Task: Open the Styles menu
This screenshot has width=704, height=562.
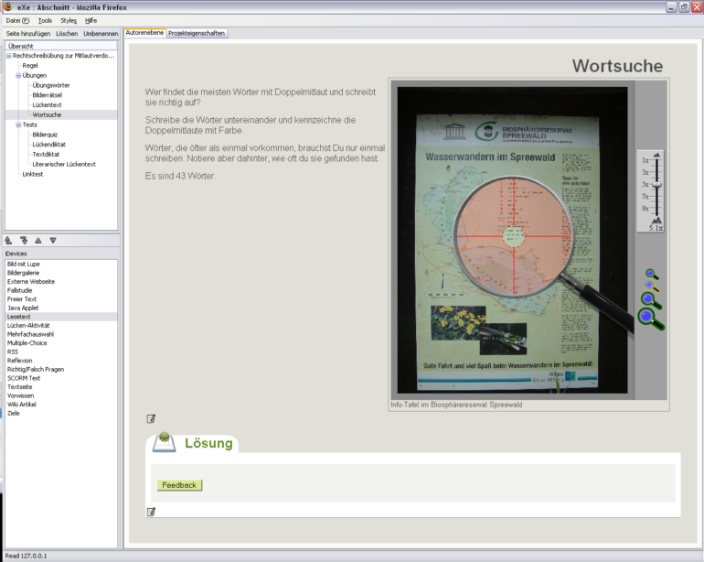Action: [x=69, y=21]
